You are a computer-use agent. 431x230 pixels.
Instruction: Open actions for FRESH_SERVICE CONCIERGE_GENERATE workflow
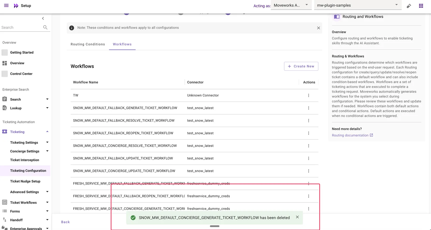tap(308, 209)
